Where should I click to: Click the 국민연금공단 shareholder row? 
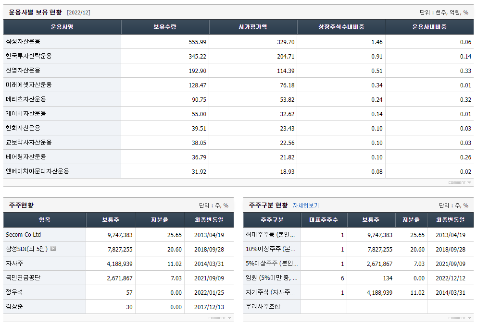119,278
